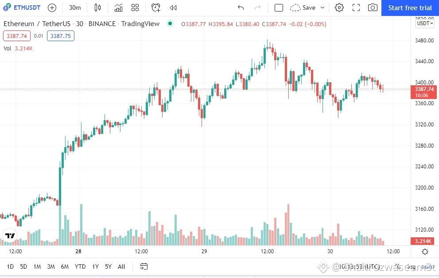Open the go to date calendar icon
Screen dimensions: 439x278
[144, 267]
